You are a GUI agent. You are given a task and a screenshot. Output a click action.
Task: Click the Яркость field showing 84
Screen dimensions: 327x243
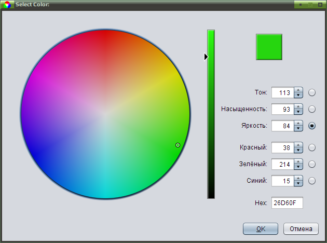(x=283, y=126)
